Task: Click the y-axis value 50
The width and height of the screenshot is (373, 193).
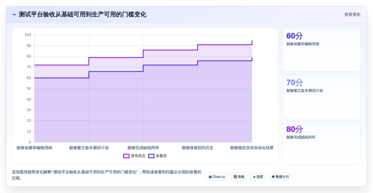Action: 29,88
